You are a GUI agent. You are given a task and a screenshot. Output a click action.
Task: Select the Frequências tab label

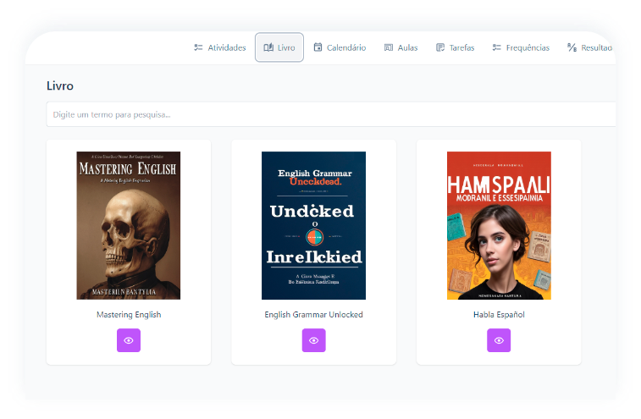[528, 48]
